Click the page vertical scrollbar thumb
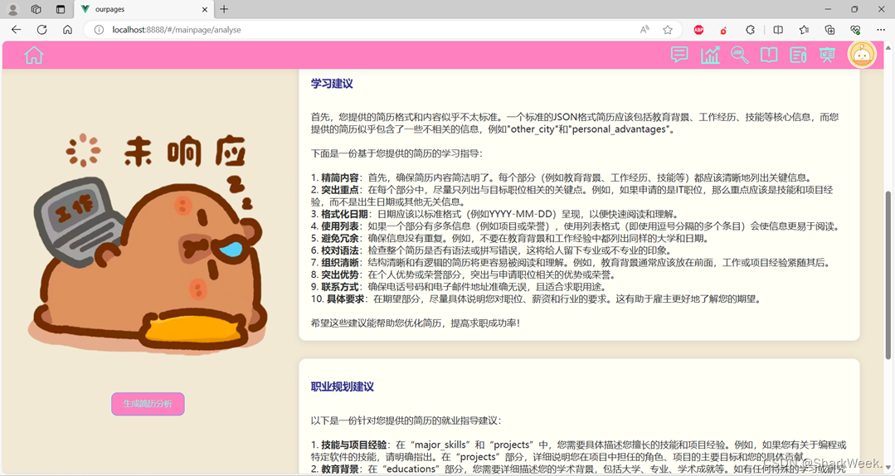Image resolution: width=895 pixels, height=476 pixels. point(888,275)
